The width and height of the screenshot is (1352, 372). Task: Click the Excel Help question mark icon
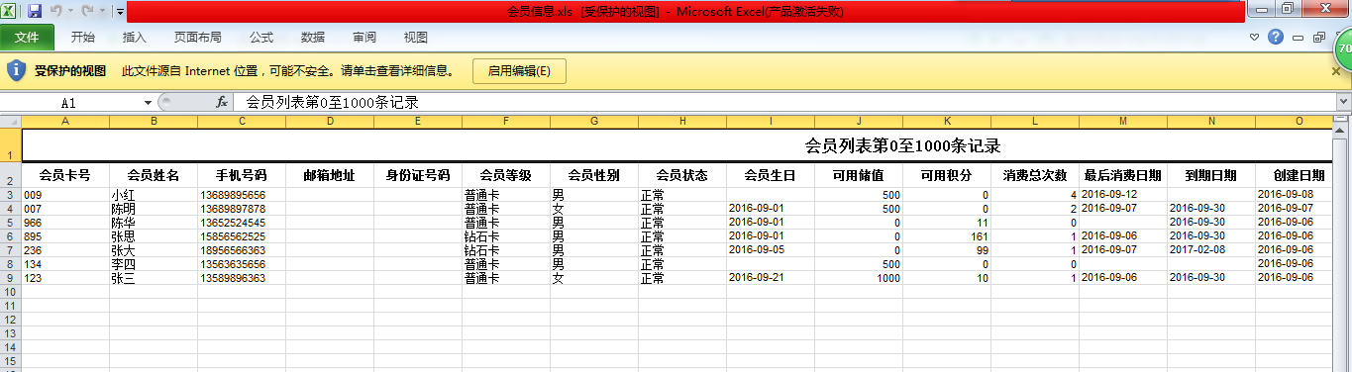click(x=1276, y=37)
